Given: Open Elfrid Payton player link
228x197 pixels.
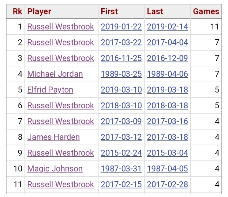Looking at the screenshot, I should 50,90.
